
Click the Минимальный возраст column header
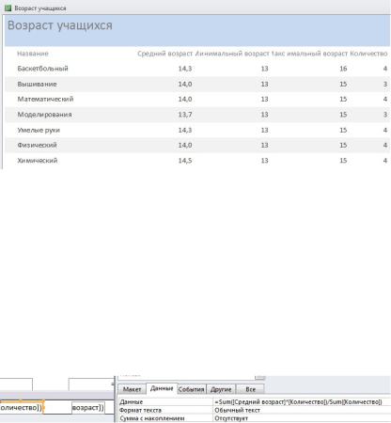pyautogui.click(x=232, y=54)
